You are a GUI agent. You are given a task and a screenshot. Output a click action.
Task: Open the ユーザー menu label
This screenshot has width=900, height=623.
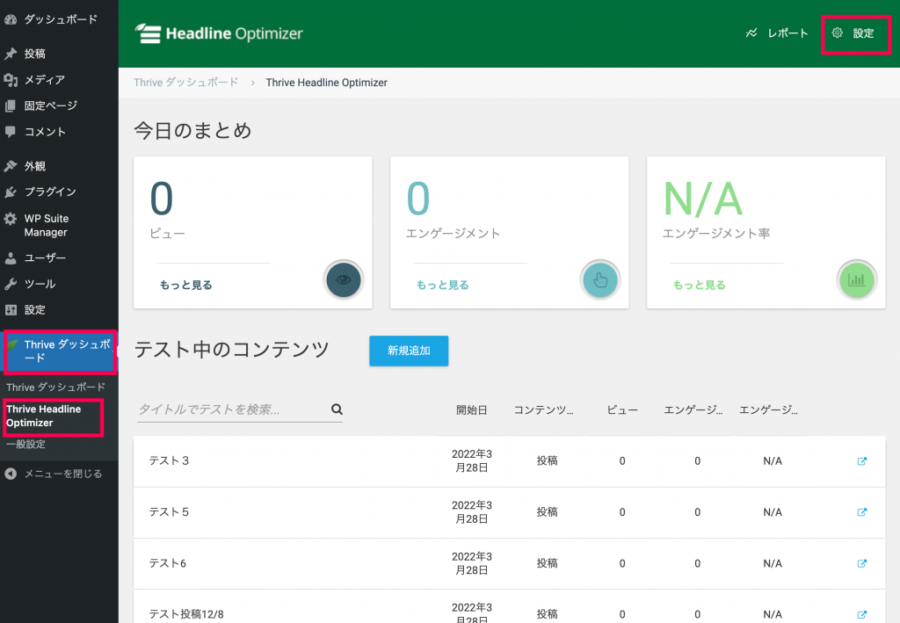[x=45, y=258]
